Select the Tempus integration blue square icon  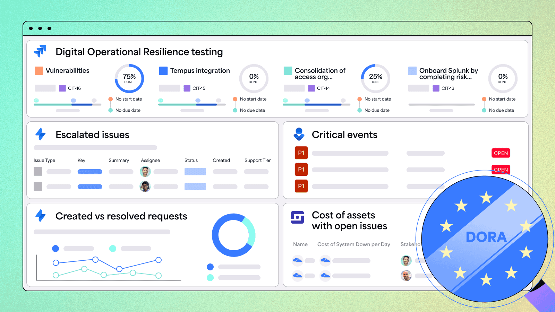point(163,71)
